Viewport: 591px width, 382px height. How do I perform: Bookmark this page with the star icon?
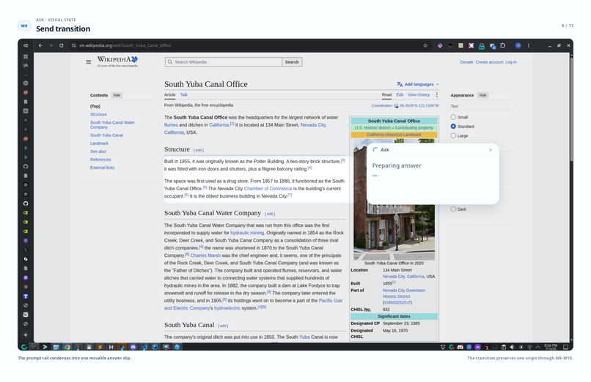425,45
